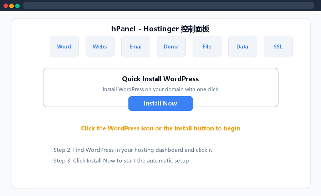Open the Emai tile

tap(136, 46)
